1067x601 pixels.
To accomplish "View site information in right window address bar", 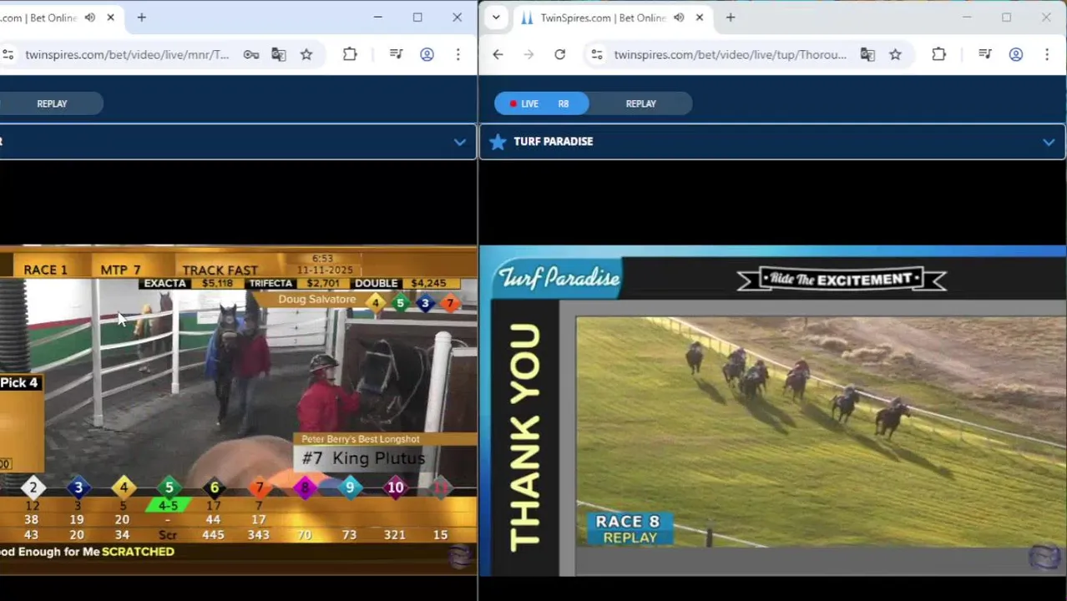I will [x=596, y=54].
